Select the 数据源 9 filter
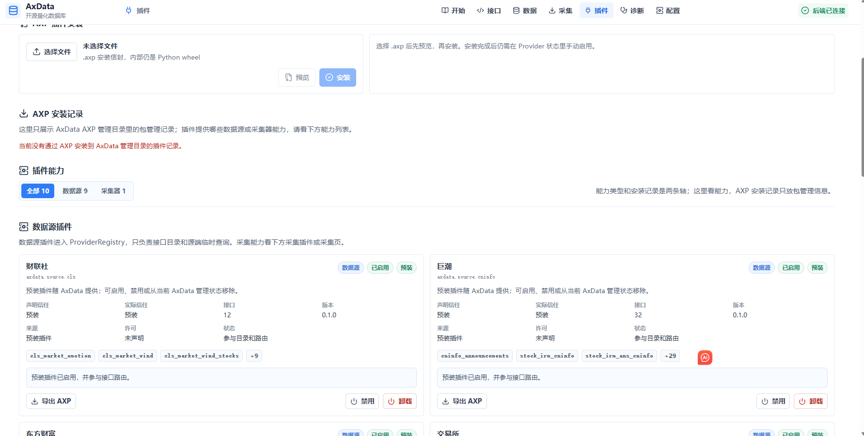Viewport: 864px width, 436px height. [x=75, y=191]
